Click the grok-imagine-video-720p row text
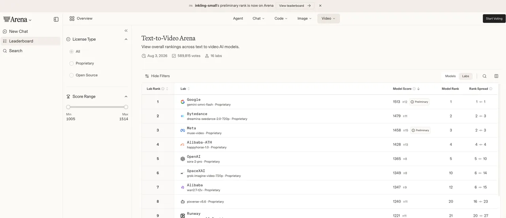The width and height of the screenshot is (506, 218). [x=214, y=176]
